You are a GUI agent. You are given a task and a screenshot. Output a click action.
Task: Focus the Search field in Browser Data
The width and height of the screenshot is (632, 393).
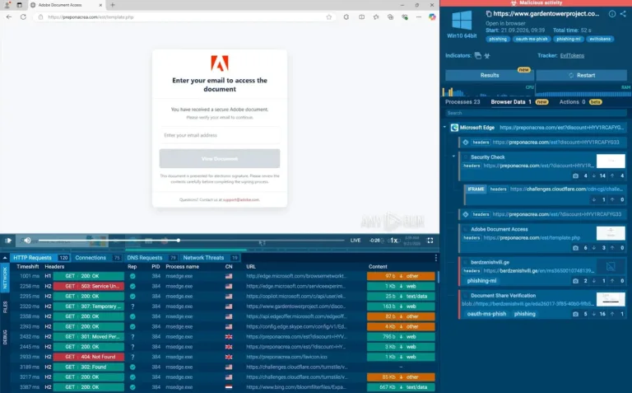(536, 114)
